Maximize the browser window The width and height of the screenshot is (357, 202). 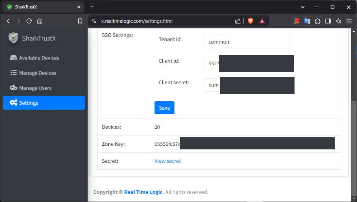pyautogui.click(x=332, y=7)
